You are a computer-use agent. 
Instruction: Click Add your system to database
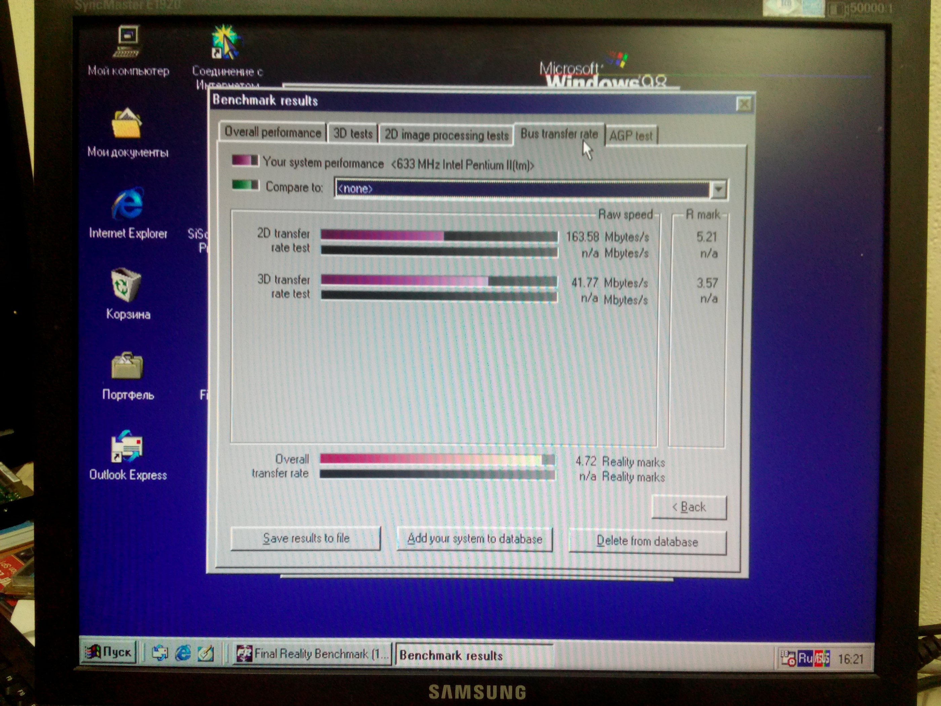click(x=474, y=539)
